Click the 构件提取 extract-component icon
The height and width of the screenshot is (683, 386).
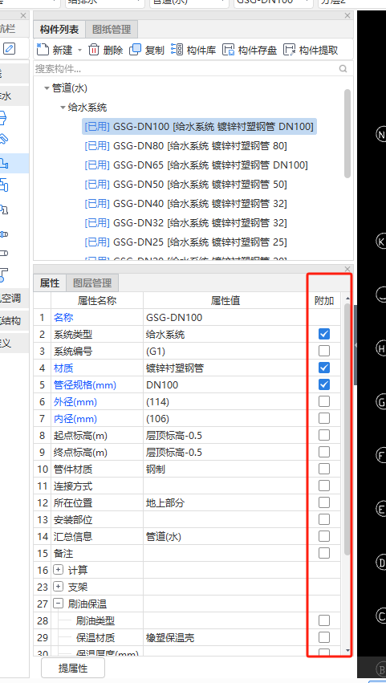[x=290, y=50]
